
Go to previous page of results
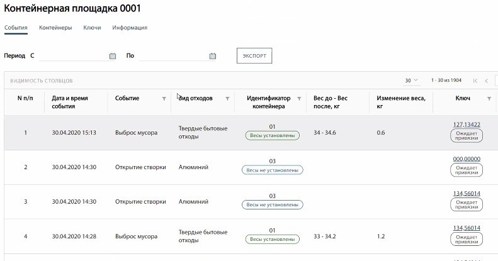coord(486,81)
